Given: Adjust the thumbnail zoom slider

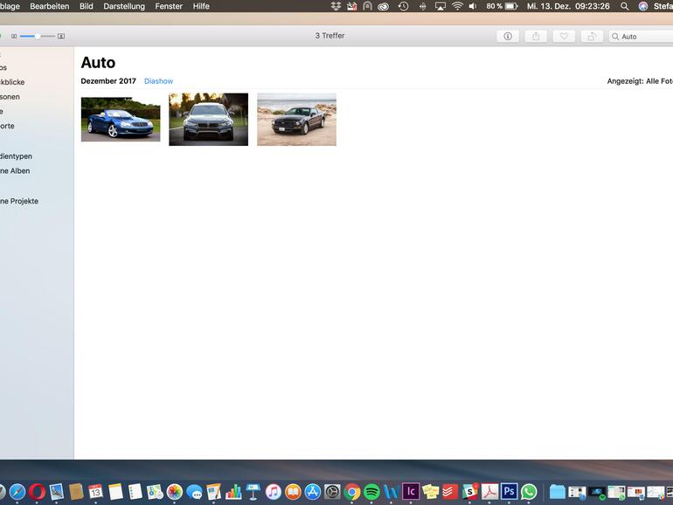Looking at the screenshot, I should click(x=37, y=37).
